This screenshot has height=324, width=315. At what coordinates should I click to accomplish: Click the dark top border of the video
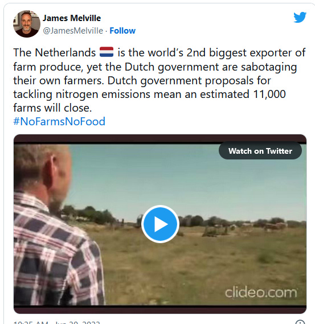coord(160,139)
